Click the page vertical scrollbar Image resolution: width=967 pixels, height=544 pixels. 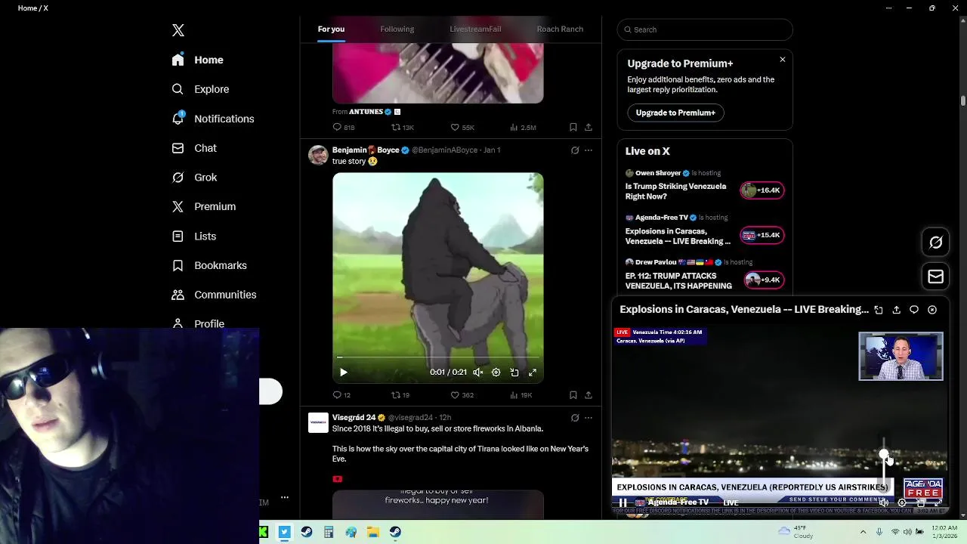click(x=963, y=100)
